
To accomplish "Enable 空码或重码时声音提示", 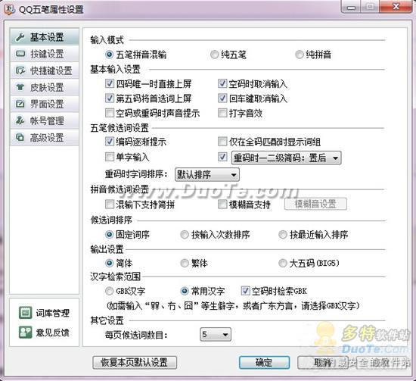I will (x=110, y=113).
